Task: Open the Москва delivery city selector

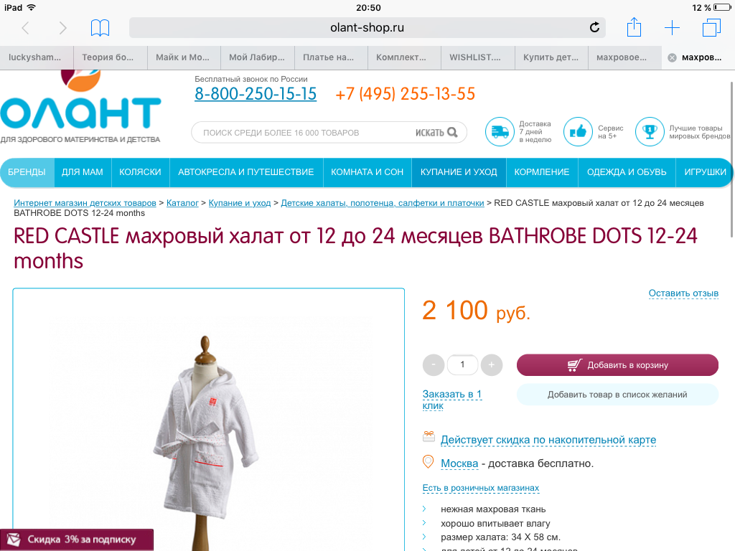Action: pos(459,463)
